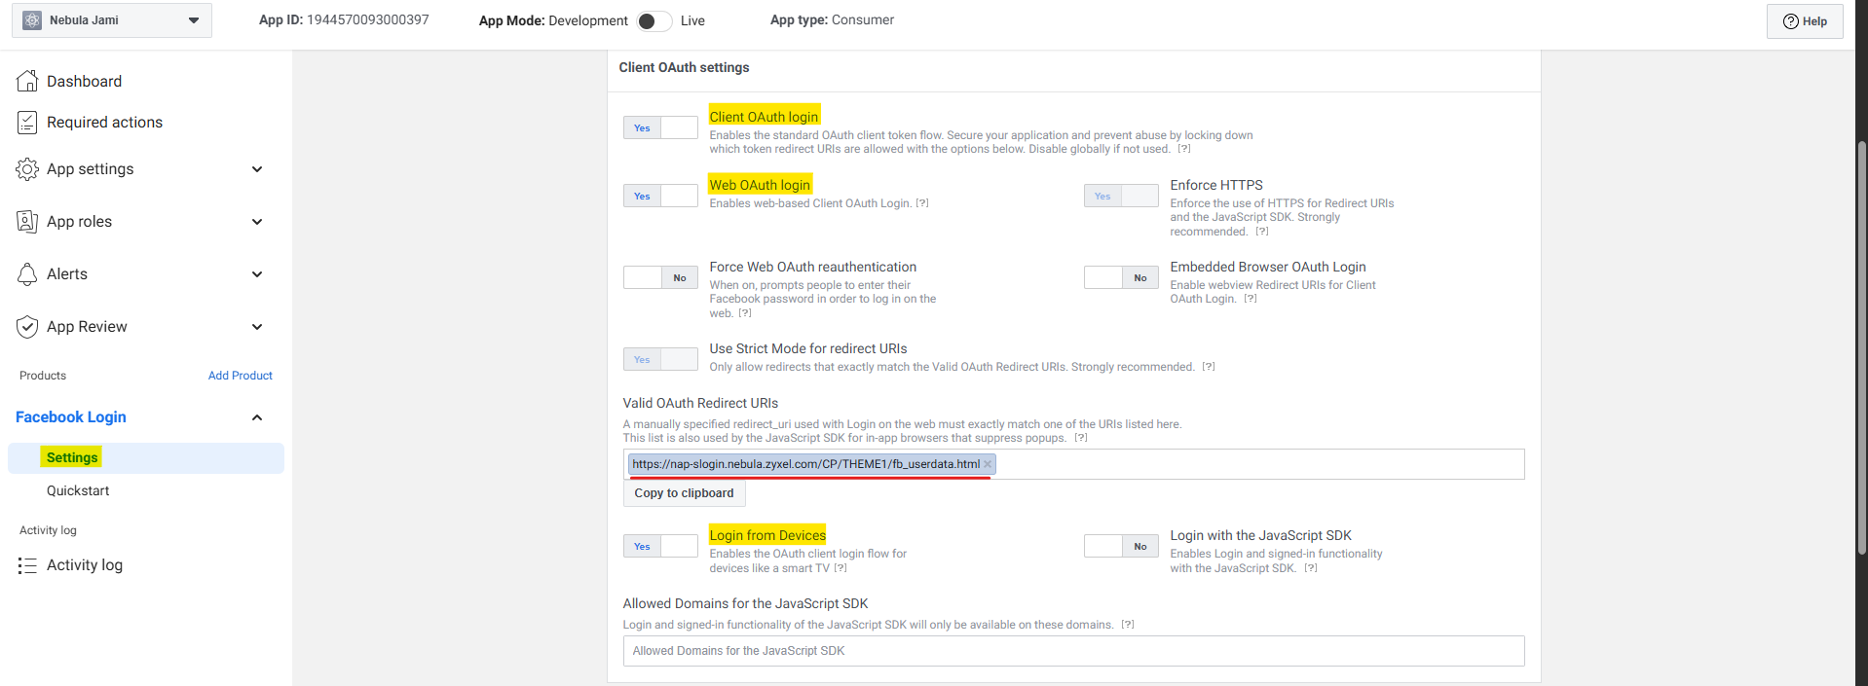
Task: Toggle the Web OAuth login switch
Action: 660,196
